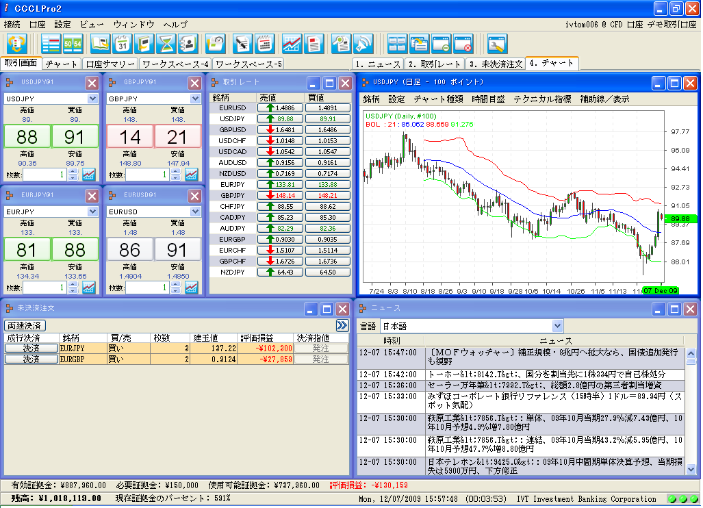Open EURUSD currency pair dropdown

(196, 212)
